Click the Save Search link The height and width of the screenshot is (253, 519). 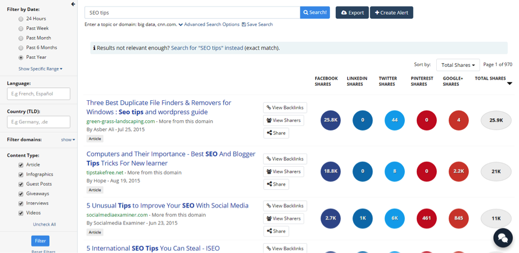point(257,24)
